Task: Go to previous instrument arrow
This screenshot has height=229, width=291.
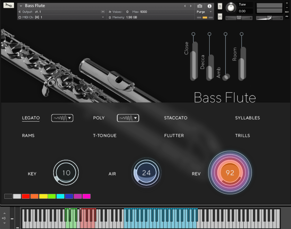Action: 185,6
